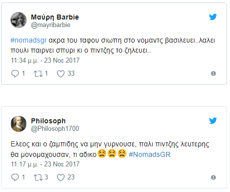Retweet the Μαύρη Barbie tweet

[x=38, y=74]
